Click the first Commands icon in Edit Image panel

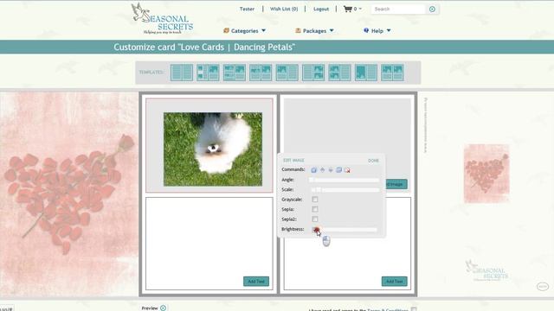click(x=313, y=170)
